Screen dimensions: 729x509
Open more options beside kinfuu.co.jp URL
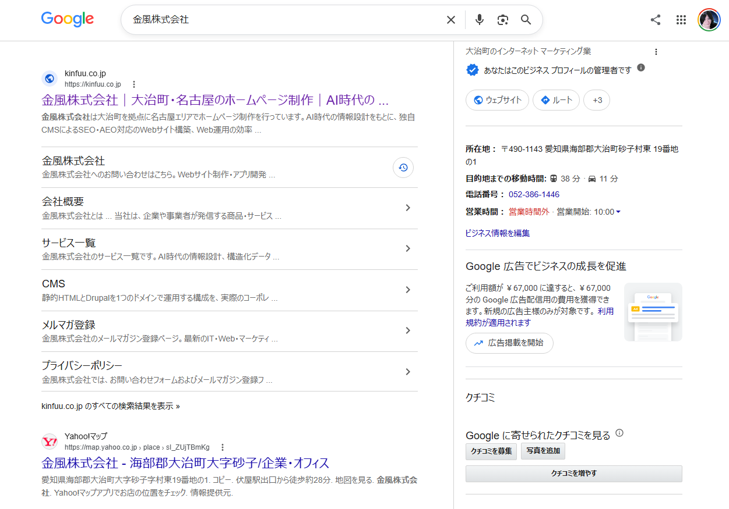click(x=133, y=84)
